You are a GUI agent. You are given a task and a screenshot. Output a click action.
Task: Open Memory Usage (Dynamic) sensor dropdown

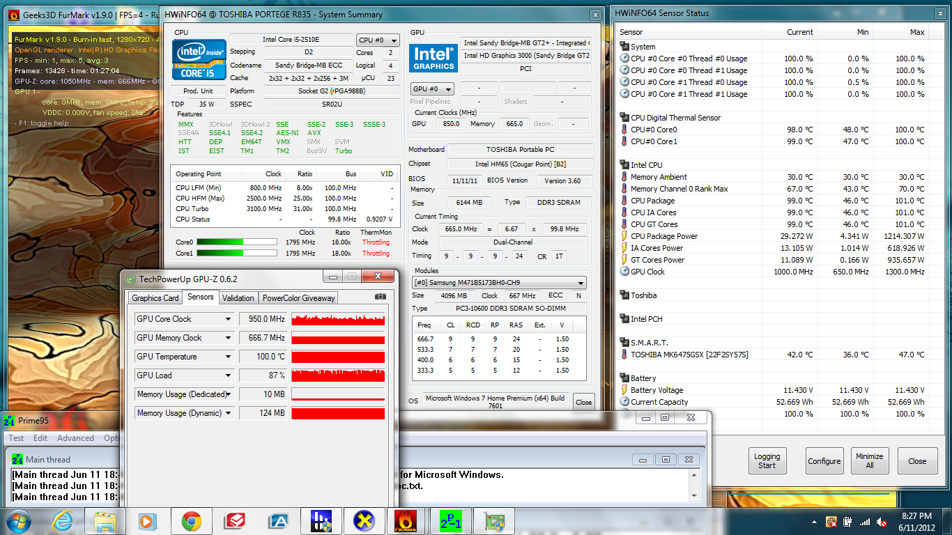[x=227, y=413]
